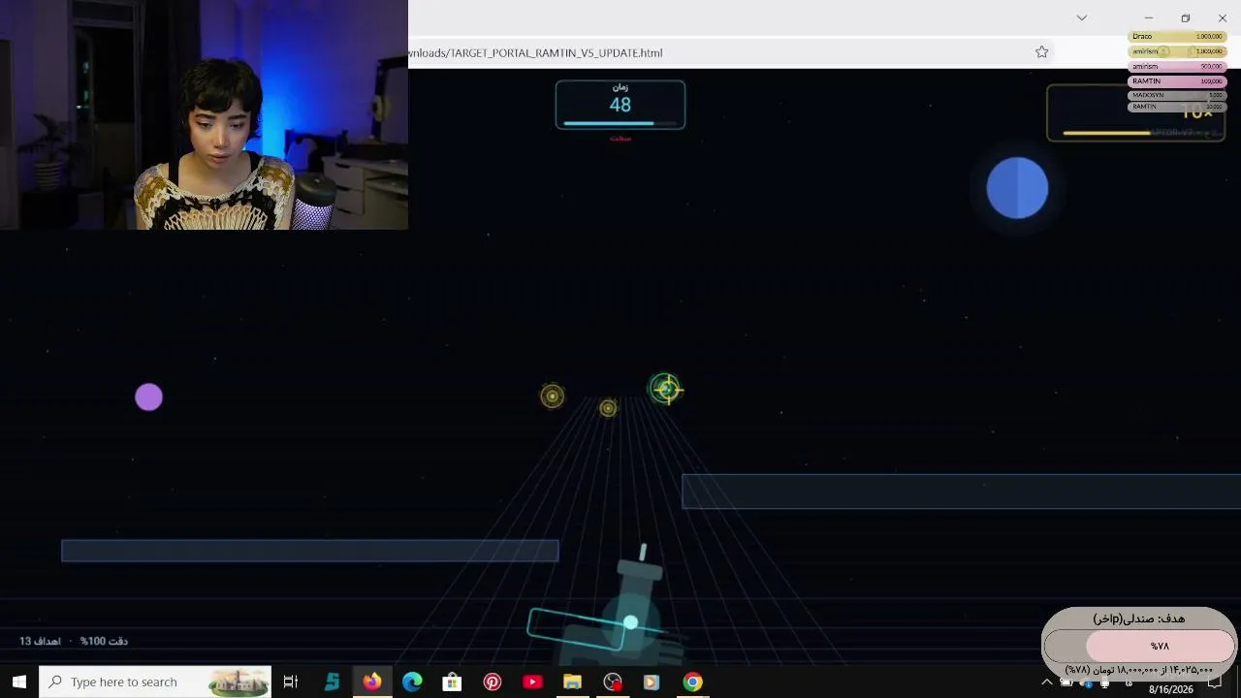
Task: Click the MADOSYN leaderboard row
Action: (1177, 95)
